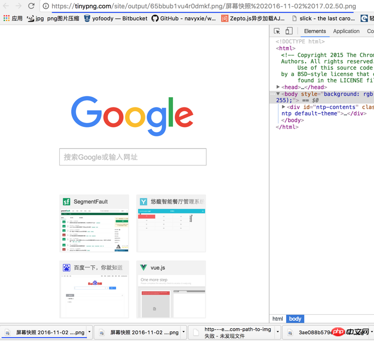
Task: Select the closing /html tag line
Action: (x=287, y=127)
